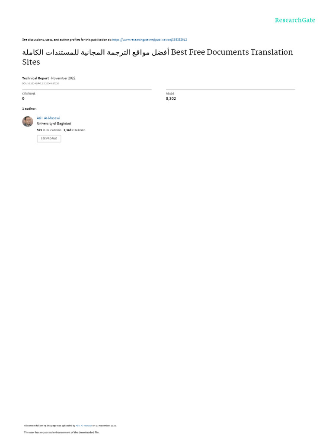Image resolution: width=332 pixels, height=442 pixels.
Task: Open the researchgate.net publication URL link
Action: (x=149, y=40)
